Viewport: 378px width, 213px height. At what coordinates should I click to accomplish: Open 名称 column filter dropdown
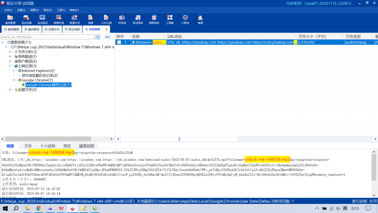164,36
